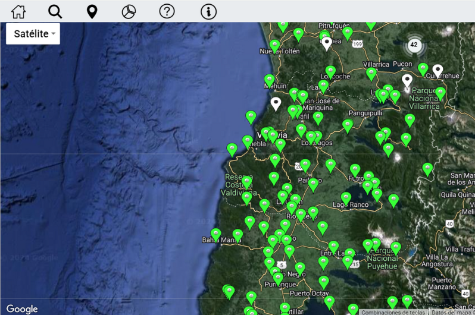The image size is (475, 315).
Task: Click the cluster marker labeled 42
Action: point(415,45)
